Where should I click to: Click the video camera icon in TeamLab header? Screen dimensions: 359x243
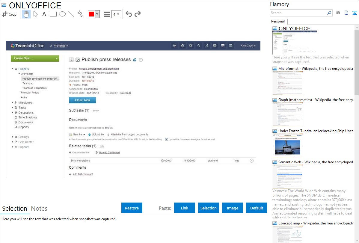coord(175,46)
